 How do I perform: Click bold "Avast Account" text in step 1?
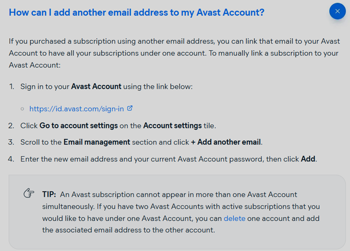click(x=96, y=87)
